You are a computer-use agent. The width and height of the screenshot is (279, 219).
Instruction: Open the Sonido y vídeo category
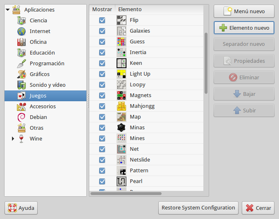(x=47, y=85)
